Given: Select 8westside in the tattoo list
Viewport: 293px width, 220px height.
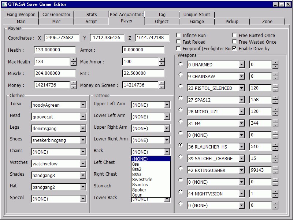Looking at the screenshot, I should point(151,179).
